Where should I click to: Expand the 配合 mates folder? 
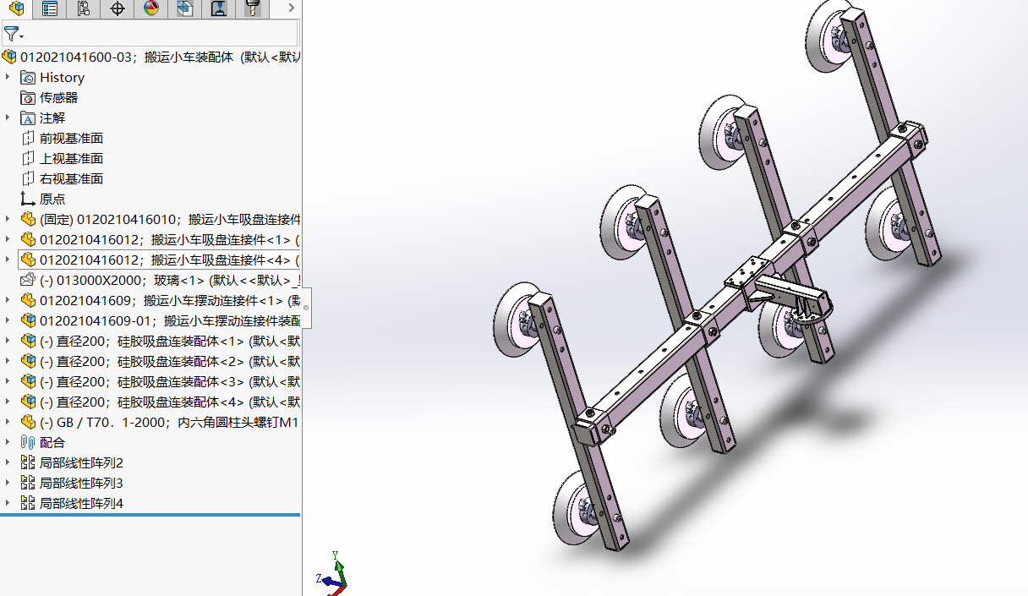click(8, 442)
